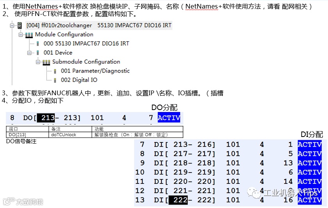This screenshot has width=328, height=208.
Task: Click start point 13 in DI[218-218] row
Action: (x=288, y=163)
